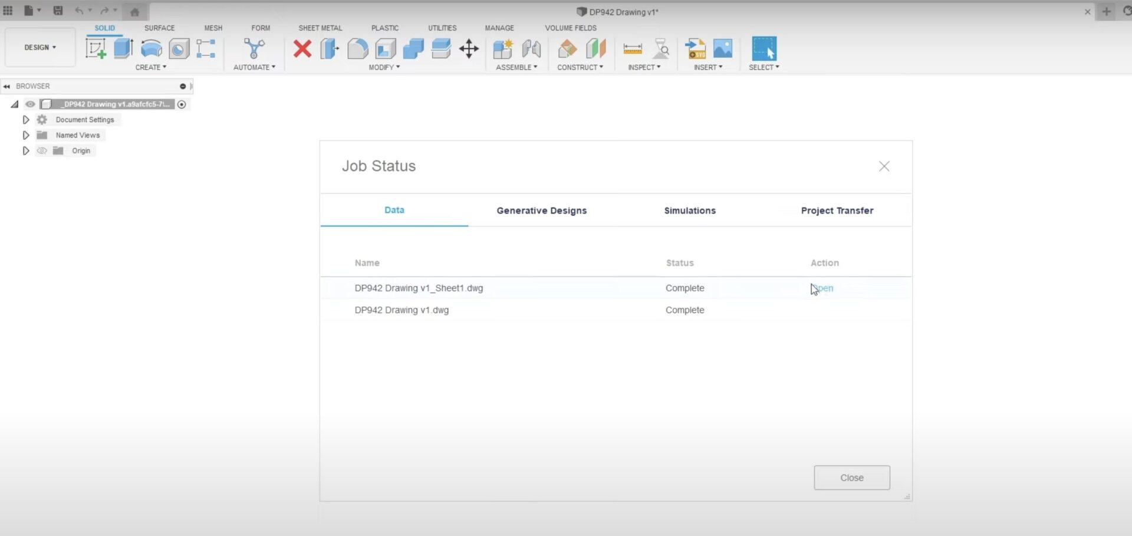Open the Project Transfer tab in Job Status

pyautogui.click(x=837, y=211)
